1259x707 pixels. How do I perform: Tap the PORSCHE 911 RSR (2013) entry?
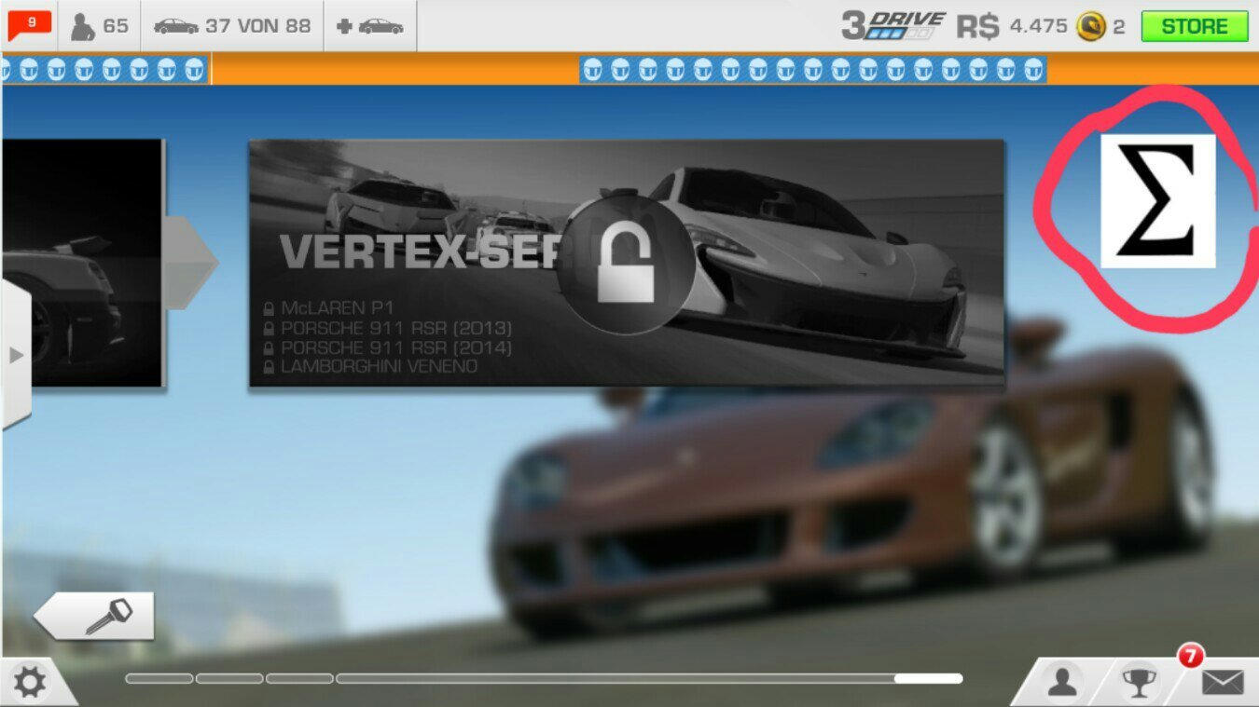[388, 329]
